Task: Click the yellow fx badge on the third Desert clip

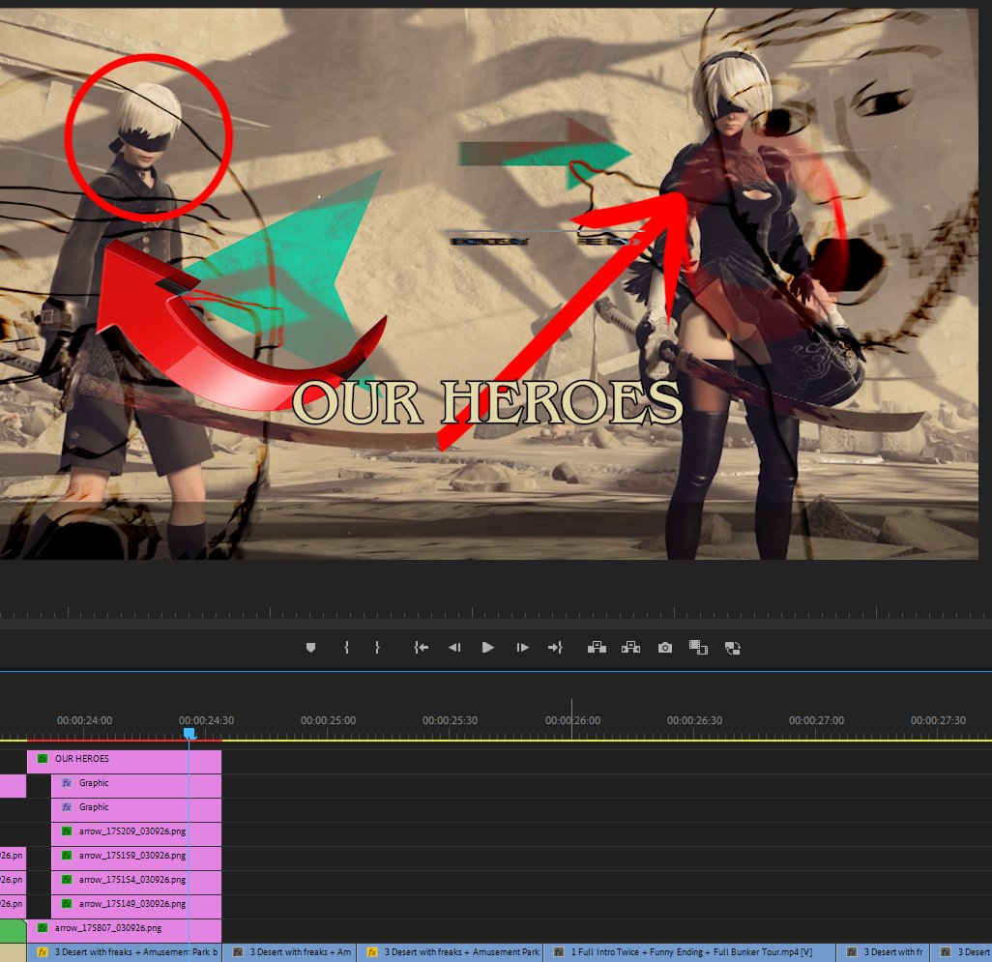Action: tap(372, 952)
